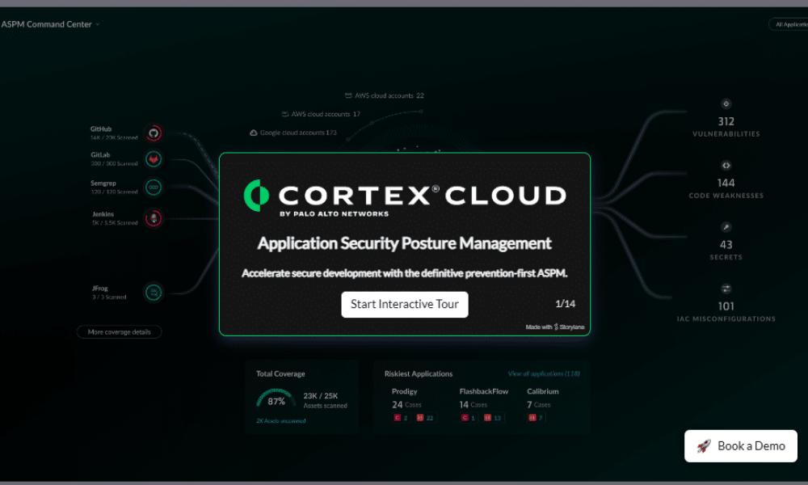Click FlashbackFlow high count badge 13

point(493,418)
